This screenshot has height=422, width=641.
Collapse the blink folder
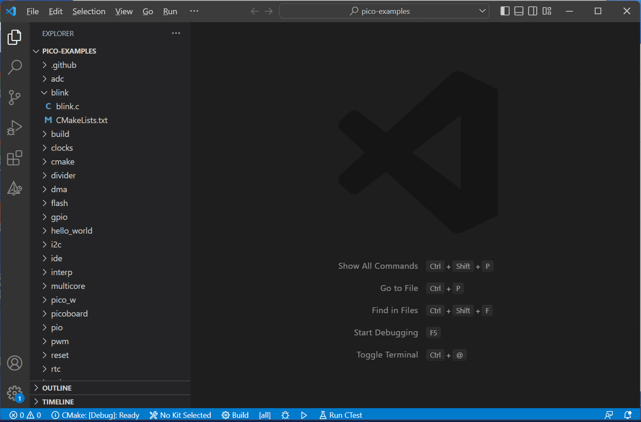pos(110,93)
